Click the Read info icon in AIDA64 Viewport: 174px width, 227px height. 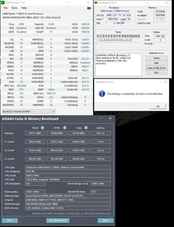[x=43, y=128]
